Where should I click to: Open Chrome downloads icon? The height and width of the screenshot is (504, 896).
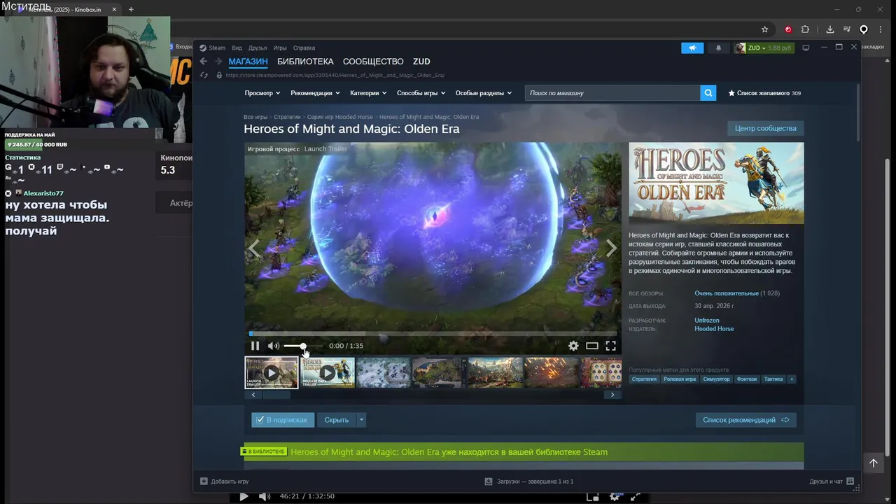[830, 29]
